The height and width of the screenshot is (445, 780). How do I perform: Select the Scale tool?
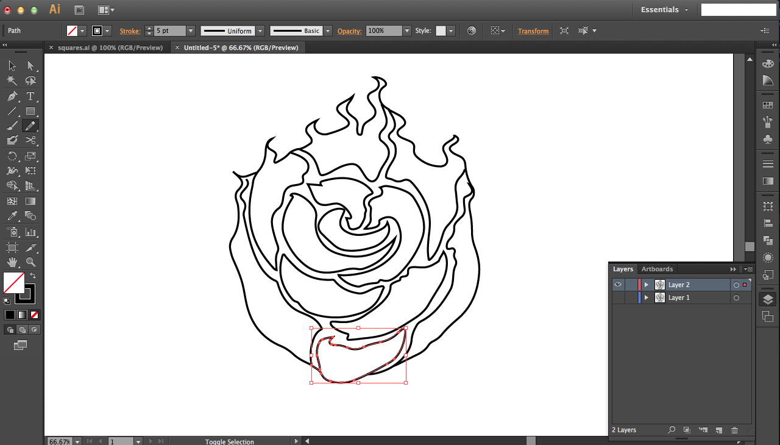point(30,156)
